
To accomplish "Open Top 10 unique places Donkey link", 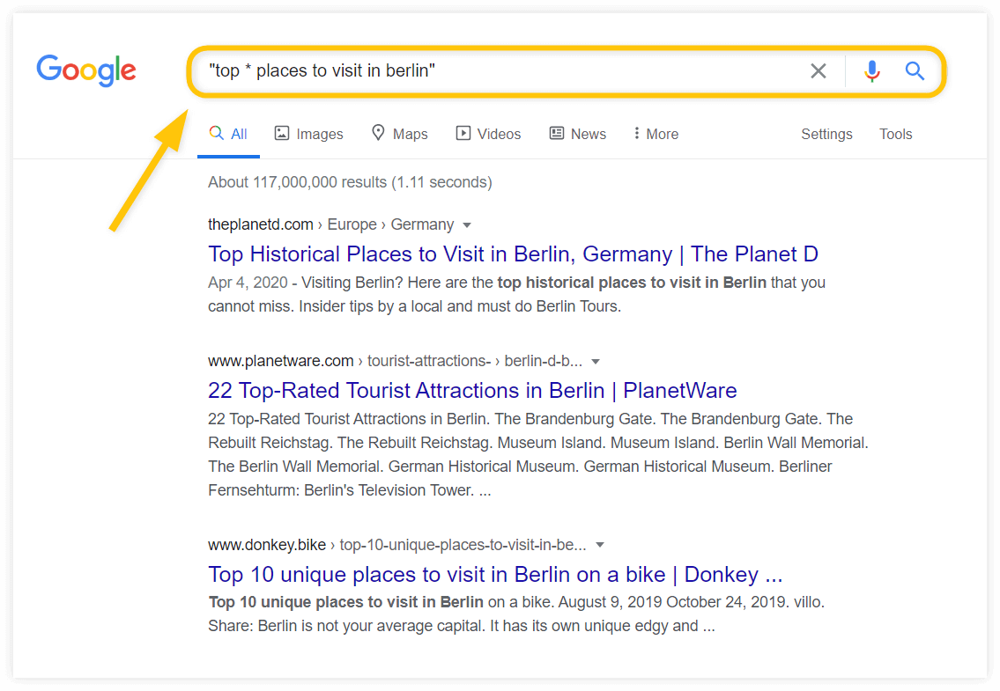I will (495, 574).
